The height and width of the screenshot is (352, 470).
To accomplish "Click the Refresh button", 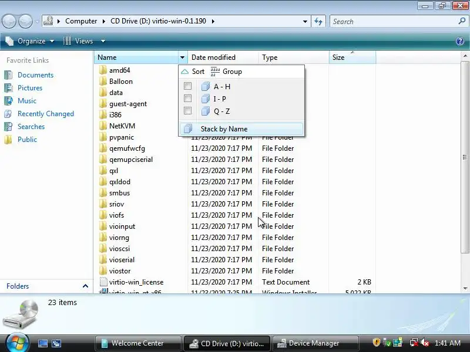I will 318,21.
